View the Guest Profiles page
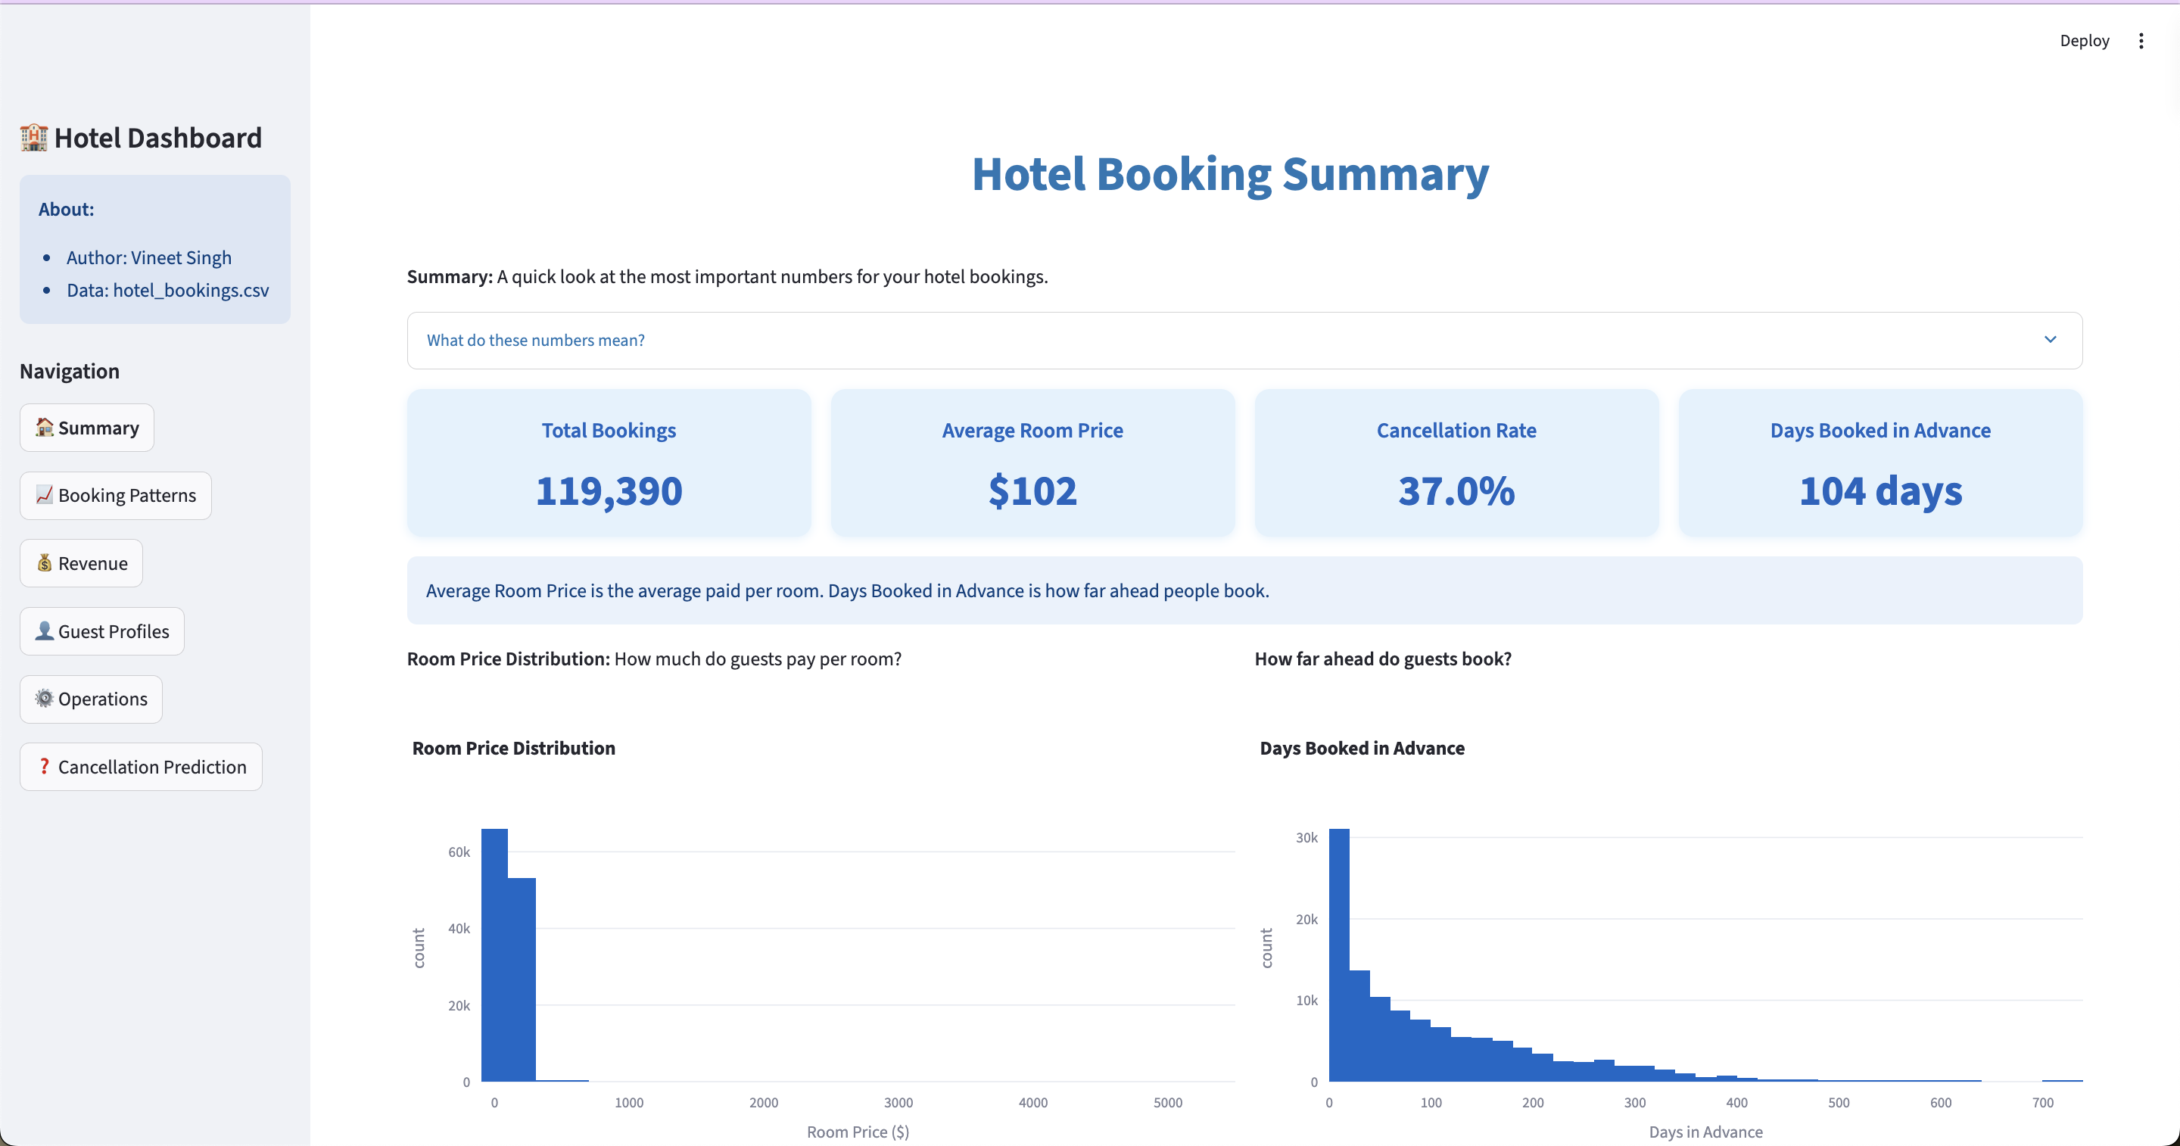This screenshot has height=1146, width=2180. click(x=101, y=631)
